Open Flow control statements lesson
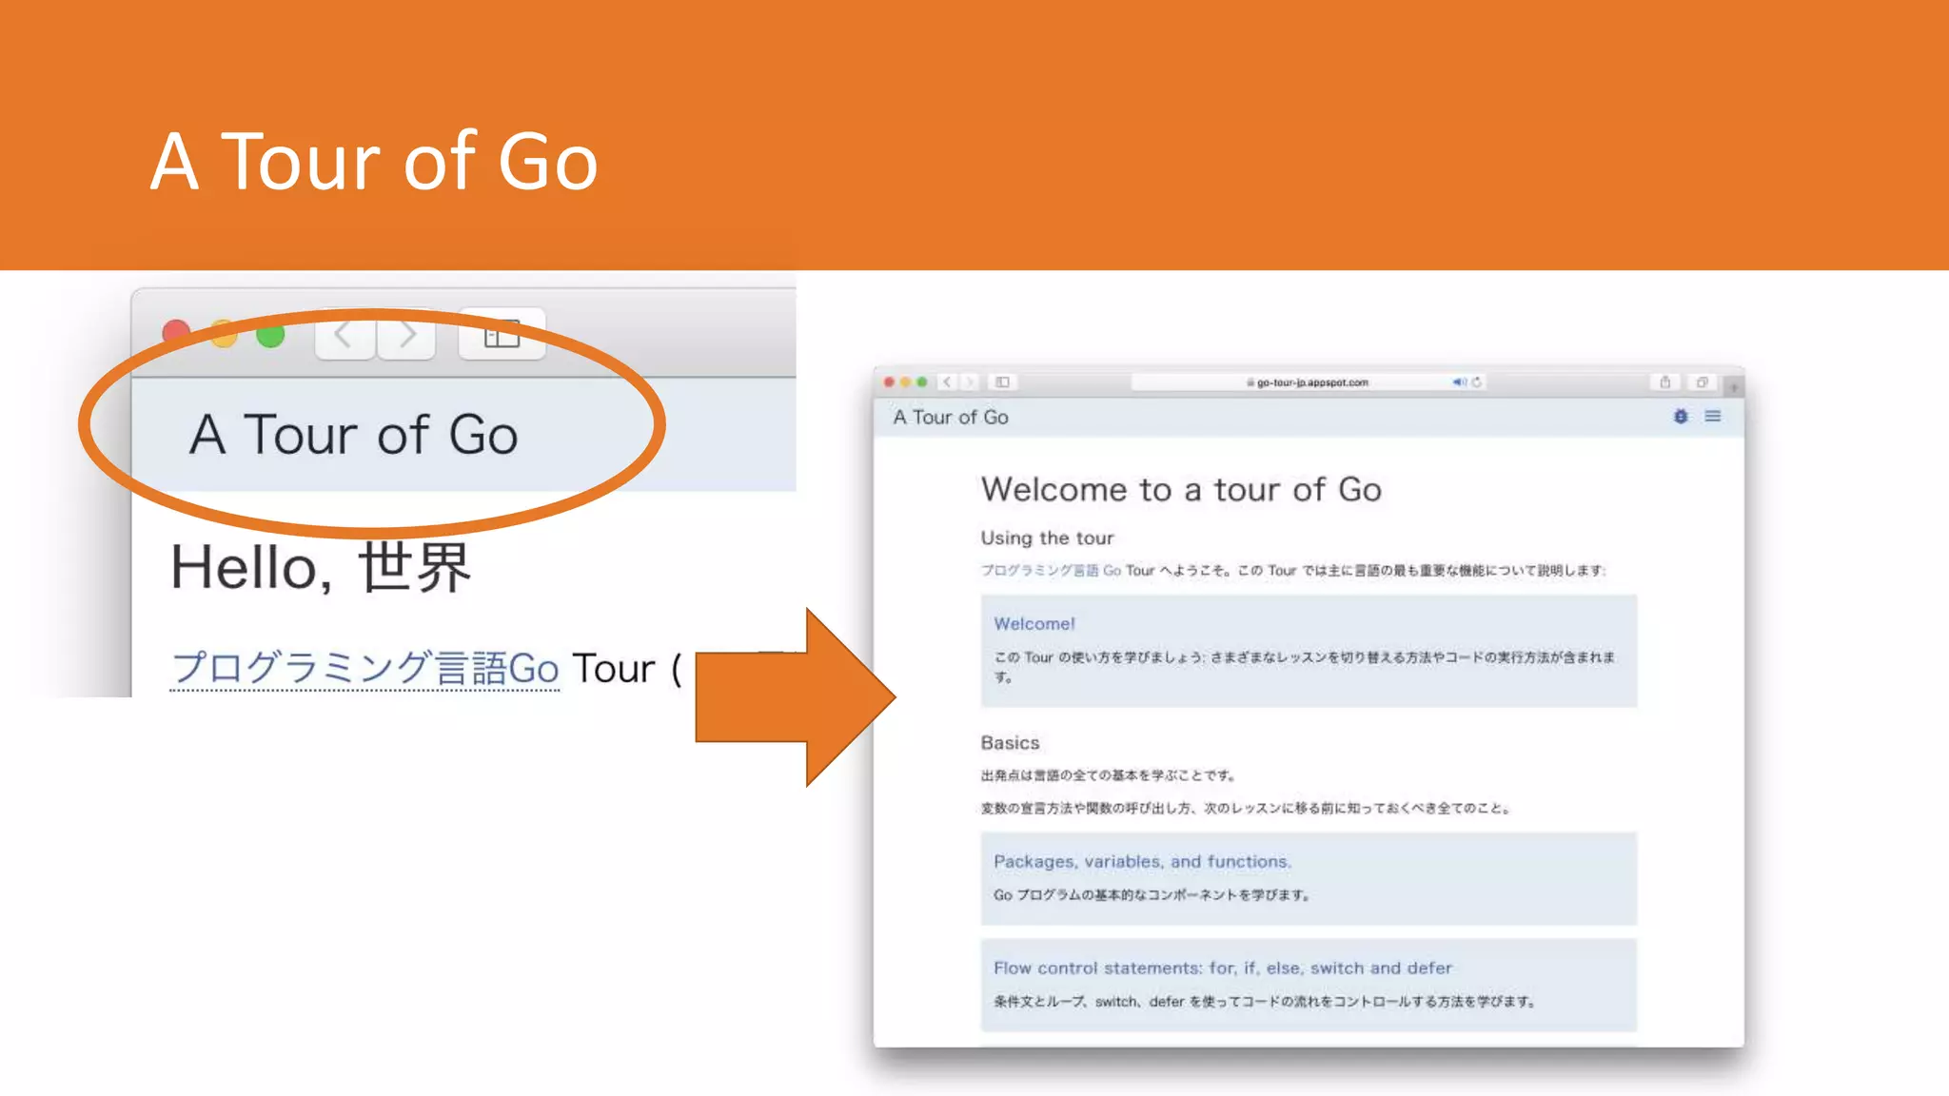1949x1096 pixels. tap(1309, 985)
